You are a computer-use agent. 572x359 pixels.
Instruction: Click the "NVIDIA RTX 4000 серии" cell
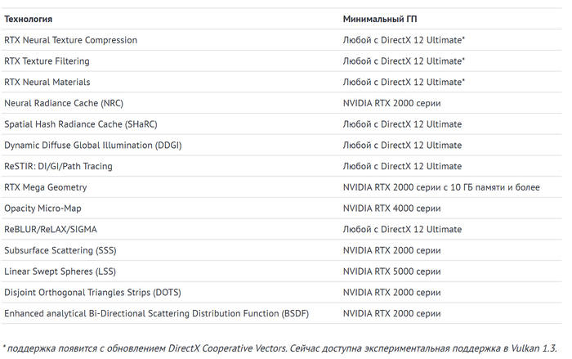(x=391, y=209)
